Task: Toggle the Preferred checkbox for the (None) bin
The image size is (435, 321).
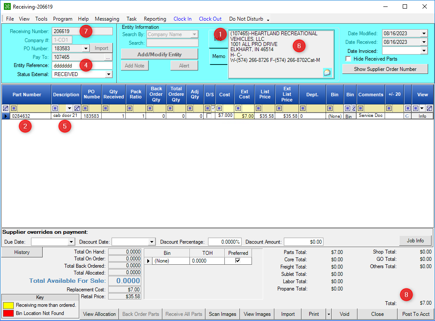Action: (x=238, y=260)
